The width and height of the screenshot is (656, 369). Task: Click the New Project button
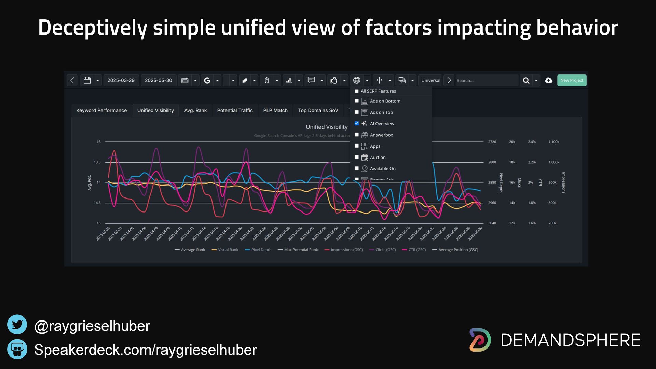pos(572,80)
